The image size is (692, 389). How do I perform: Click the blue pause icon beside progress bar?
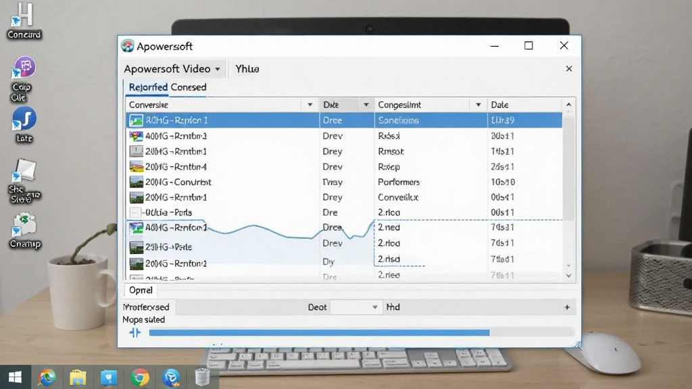click(135, 332)
